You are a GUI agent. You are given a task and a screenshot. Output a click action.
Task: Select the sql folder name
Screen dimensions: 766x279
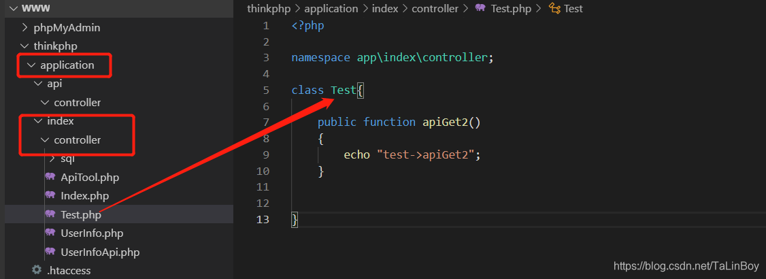point(67,159)
